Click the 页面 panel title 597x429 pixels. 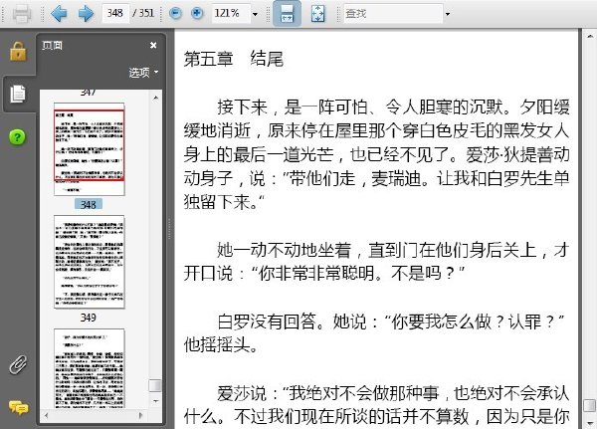point(52,46)
